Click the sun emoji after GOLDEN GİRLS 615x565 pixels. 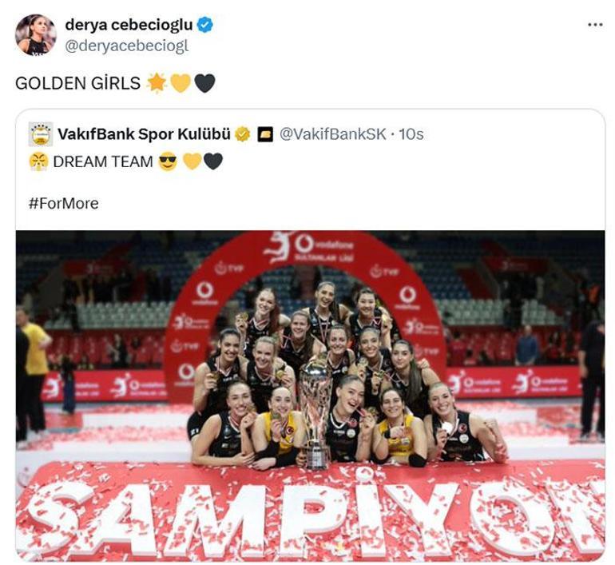point(157,83)
